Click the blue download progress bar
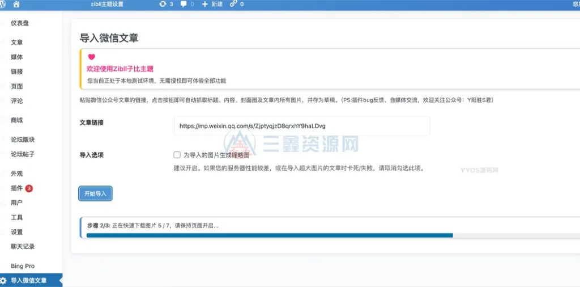This screenshot has width=580, height=287. 270,235
